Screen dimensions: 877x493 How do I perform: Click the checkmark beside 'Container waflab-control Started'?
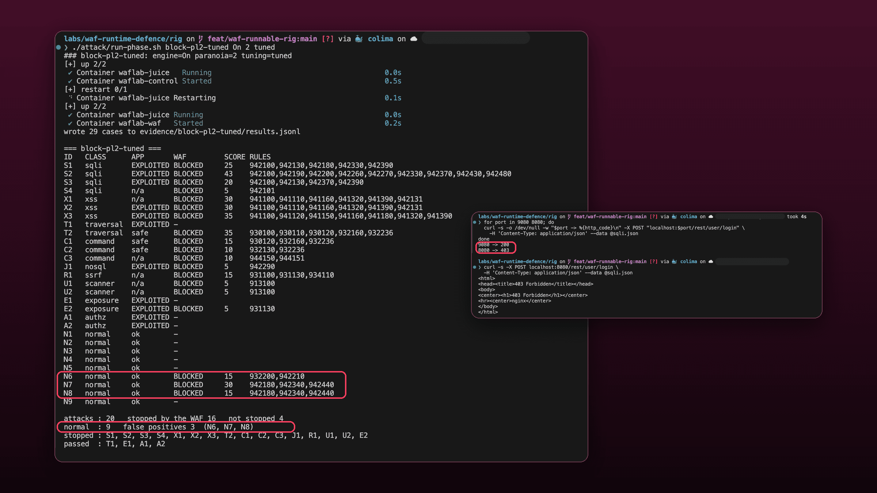[70, 81]
